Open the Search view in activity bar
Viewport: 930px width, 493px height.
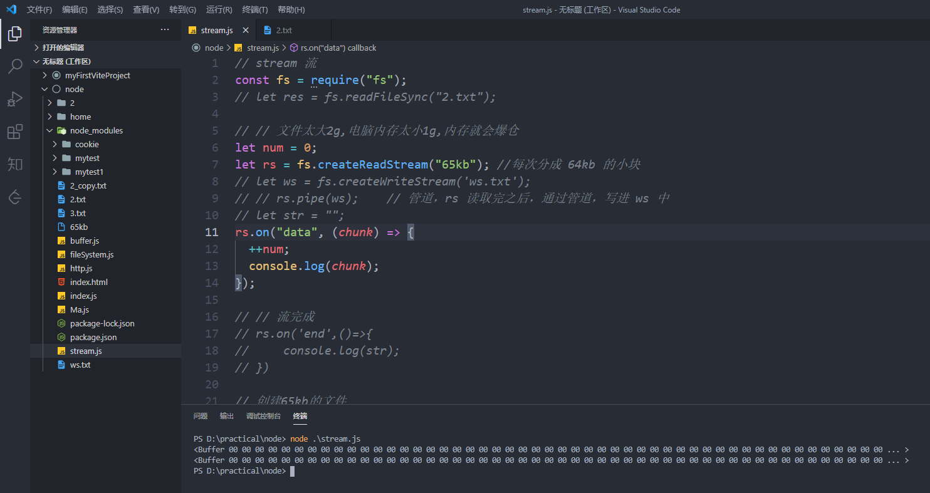coord(15,66)
